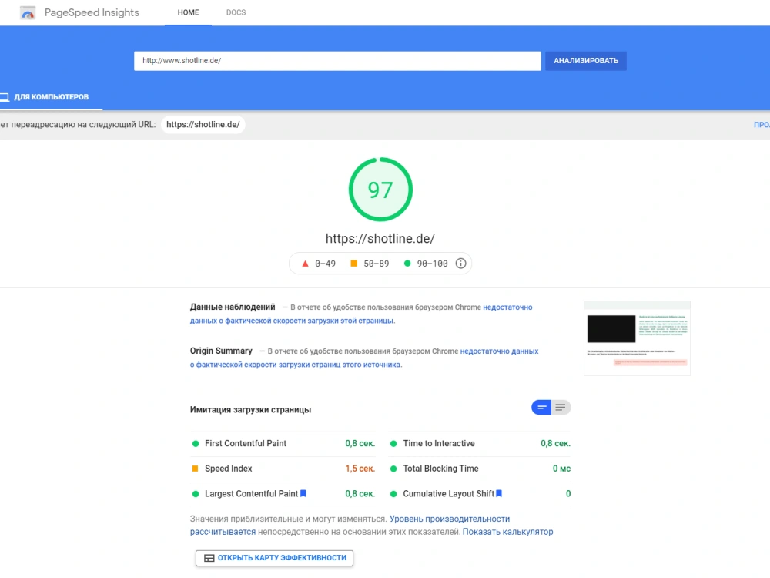This screenshot has width=770, height=578.
Task: Click the Origin Summary heading
Action: (221, 351)
